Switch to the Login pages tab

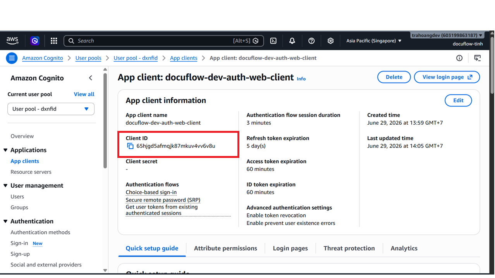click(290, 248)
